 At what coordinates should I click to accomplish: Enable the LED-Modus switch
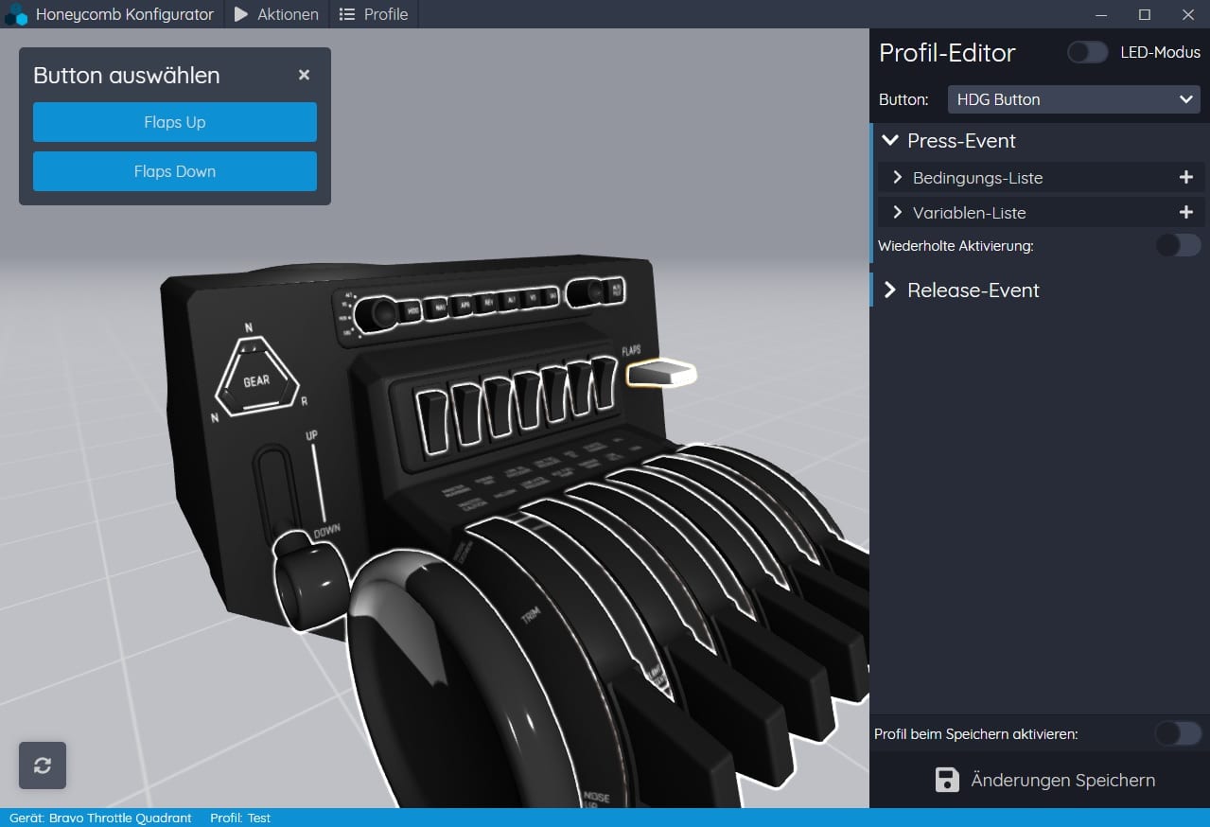(1087, 53)
